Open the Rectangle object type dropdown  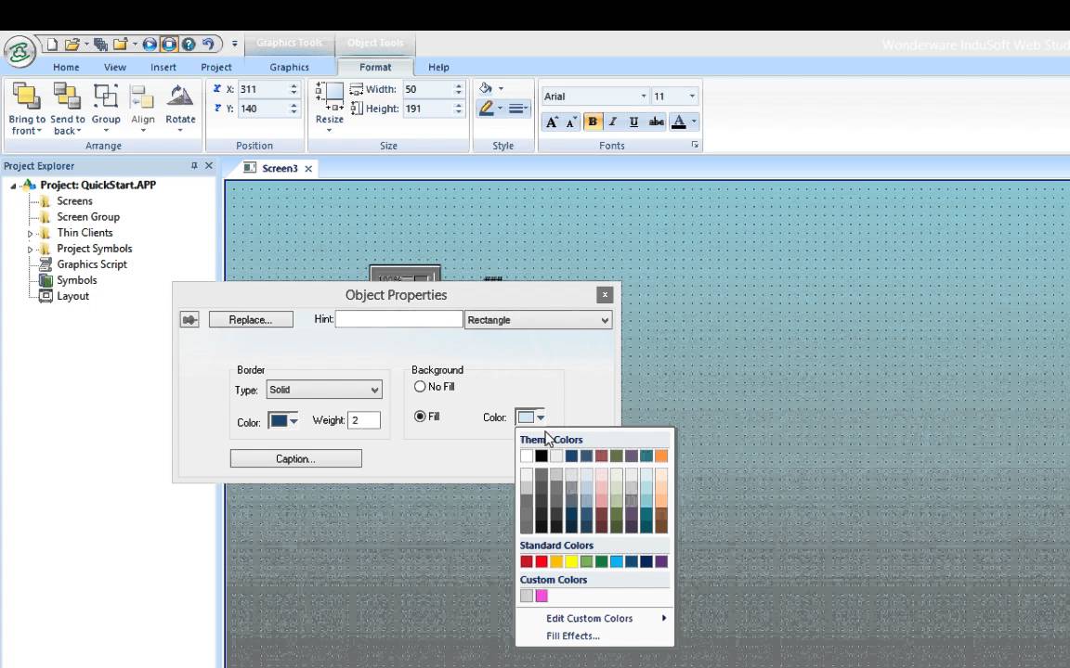tap(538, 320)
